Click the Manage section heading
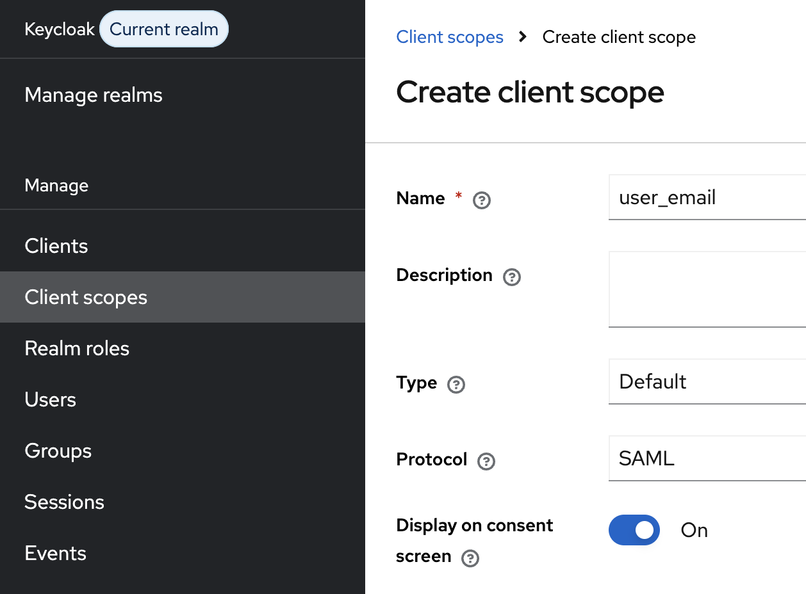 (x=56, y=186)
